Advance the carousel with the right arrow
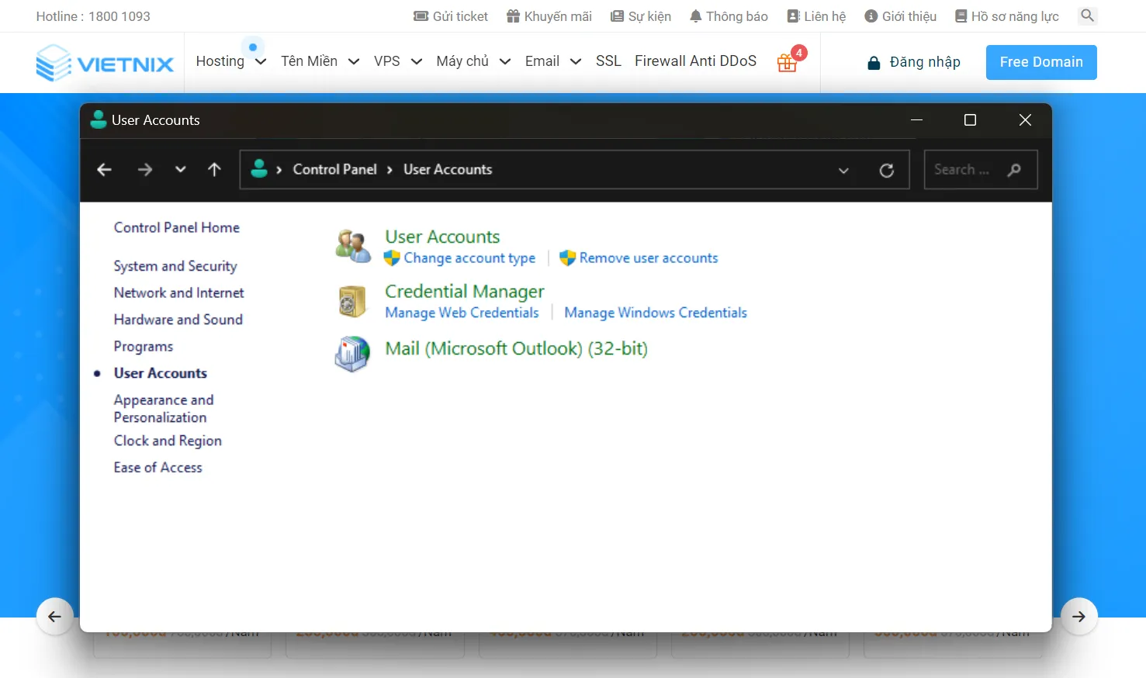Image resolution: width=1146 pixels, height=678 pixels. click(1078, 617)
